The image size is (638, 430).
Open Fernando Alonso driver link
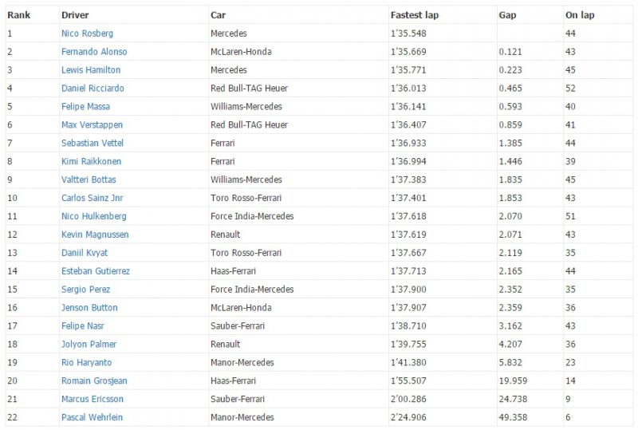(94, 52)
